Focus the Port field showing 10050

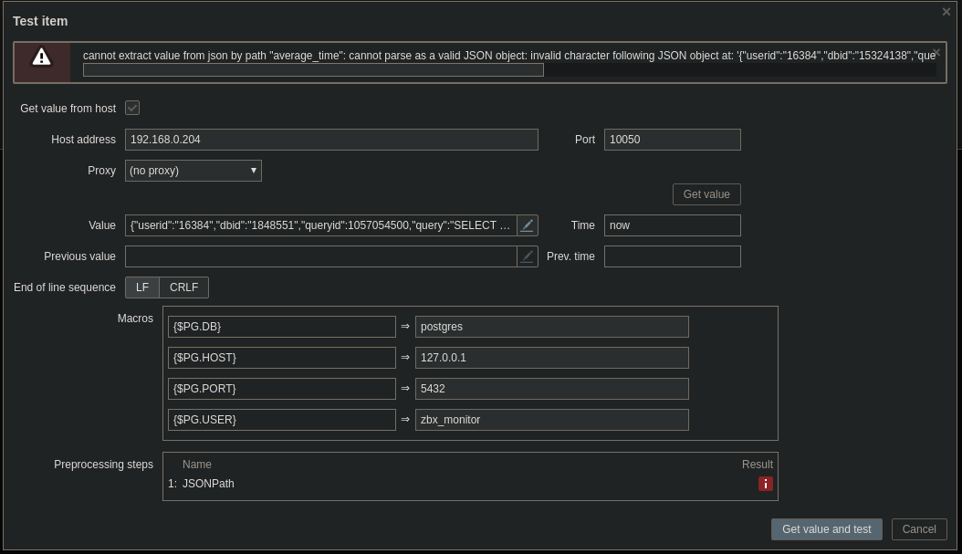[x=672, y=140]
